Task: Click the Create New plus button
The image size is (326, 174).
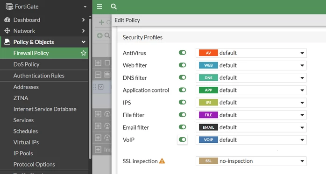Action: [x=103, y=22]
